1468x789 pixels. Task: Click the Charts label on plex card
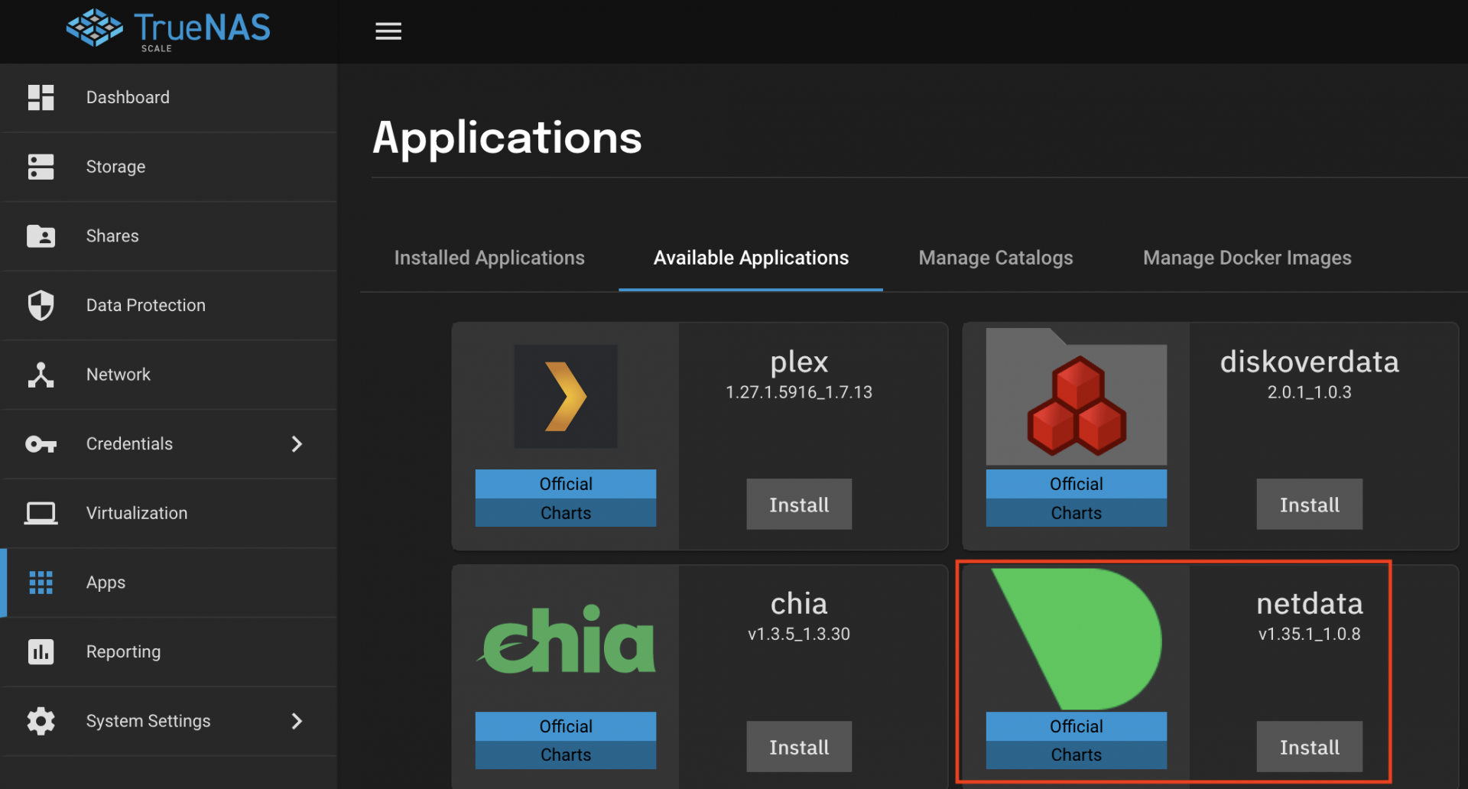[x=566, y=513]
